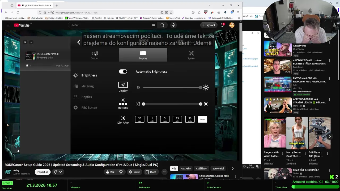Adjust the Display brightness slider handle
This screenshot has width=340, height=191.
201,88
